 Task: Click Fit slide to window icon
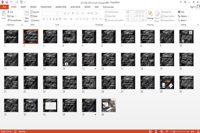point(198,131)
